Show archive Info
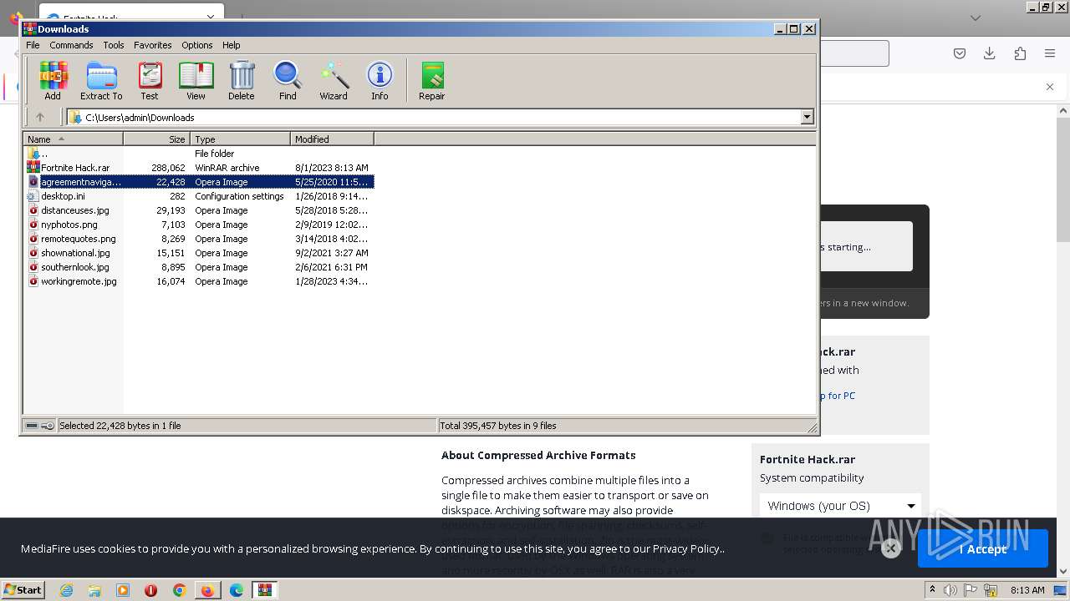The width and height of the screenshot is (1070, 601). point(380,81)
